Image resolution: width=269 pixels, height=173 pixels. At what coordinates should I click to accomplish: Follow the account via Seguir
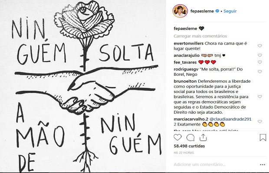tap(230, 11)
